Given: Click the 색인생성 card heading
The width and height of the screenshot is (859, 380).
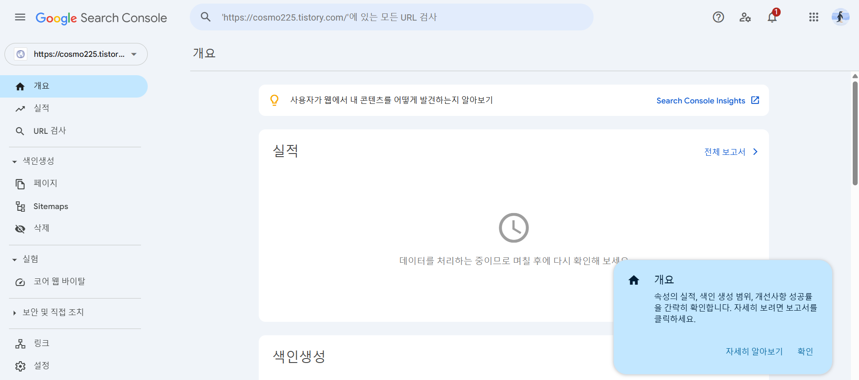Looking at the screenshot, I should coord(299,357).
